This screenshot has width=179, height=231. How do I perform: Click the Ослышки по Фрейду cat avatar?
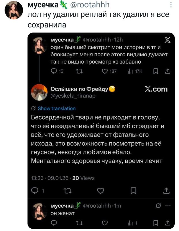click(x=39, y=92)
